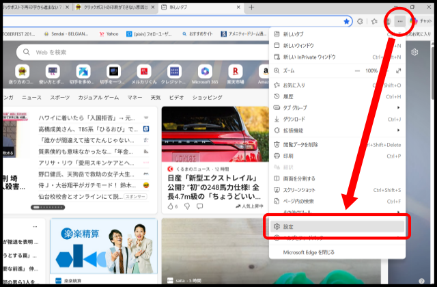This screenshot has width=437, height=287.
Task: Add a new tab with plus button
Action: click(x=251, y=8)
